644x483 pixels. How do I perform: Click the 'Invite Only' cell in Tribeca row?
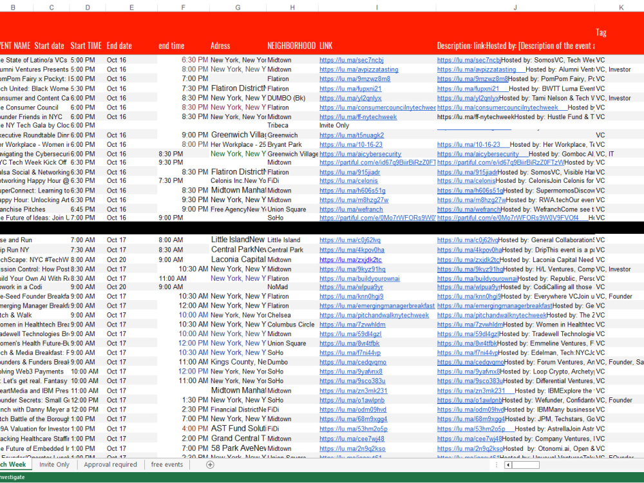pyautogui.click(x=334, y=126)
